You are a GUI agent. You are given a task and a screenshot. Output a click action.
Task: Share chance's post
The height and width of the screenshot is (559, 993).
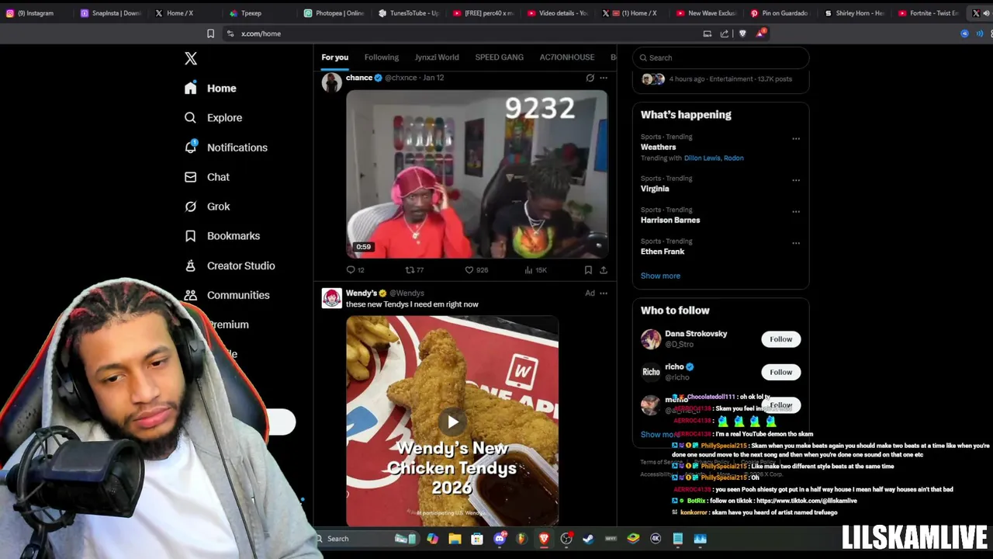pos(604,270)
